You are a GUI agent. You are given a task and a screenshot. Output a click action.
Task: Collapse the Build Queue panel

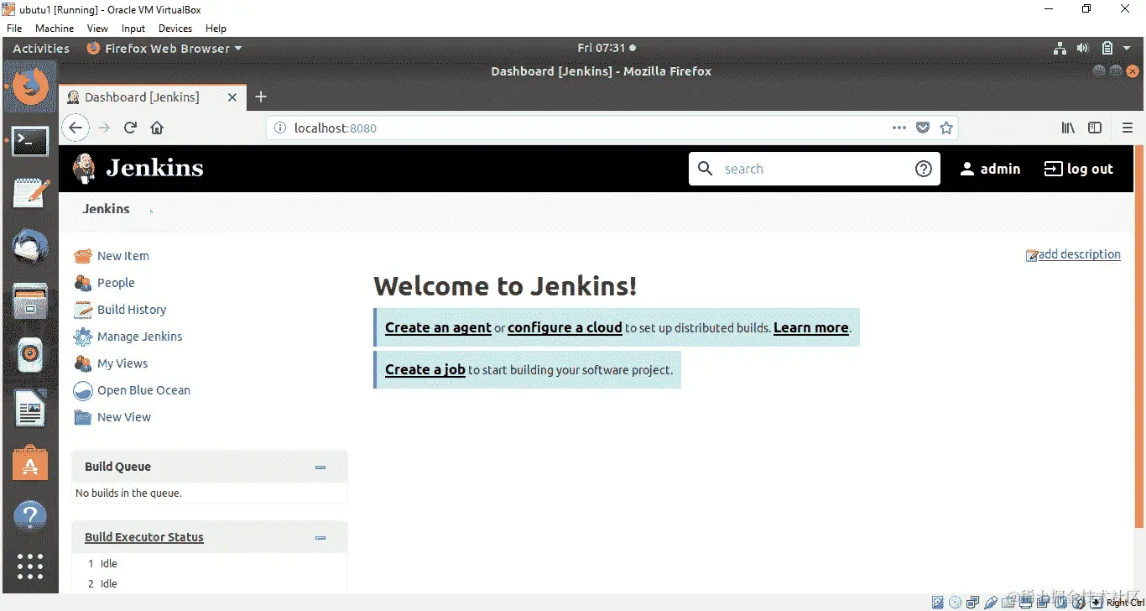[320, 467]
